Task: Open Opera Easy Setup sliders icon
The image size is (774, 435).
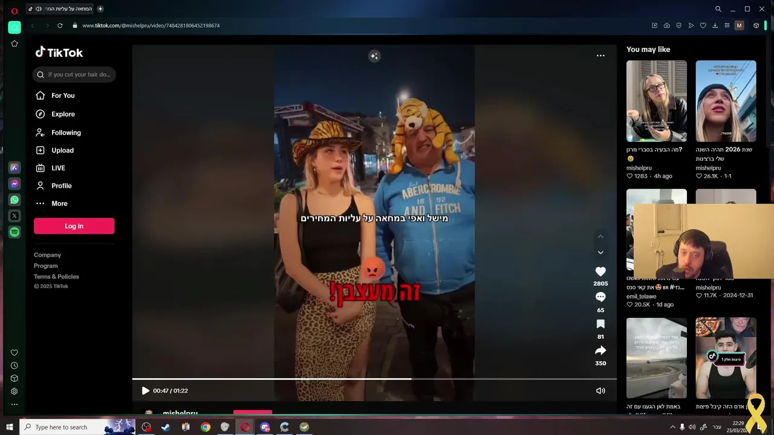Action: click(727, 25)
